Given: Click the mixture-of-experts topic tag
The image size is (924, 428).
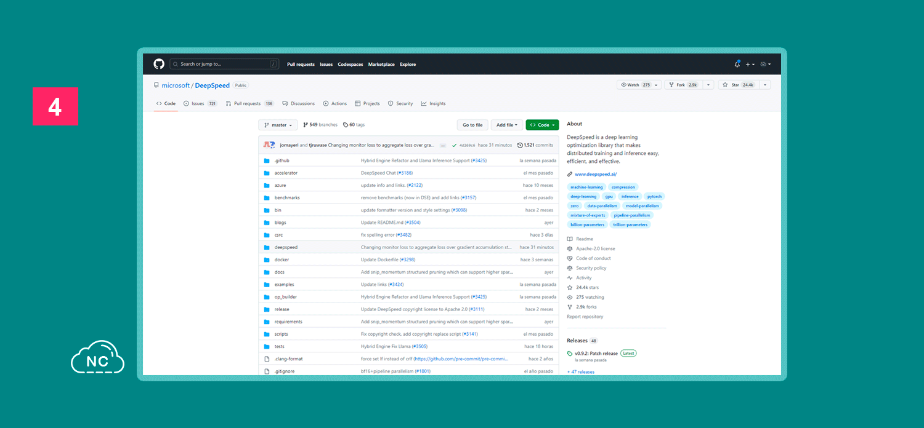Looking at the screenshot, I should (x=588, y=215).
